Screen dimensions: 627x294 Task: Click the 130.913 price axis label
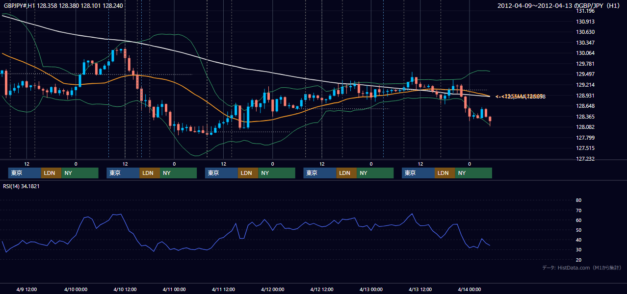(x=585, y=22)
